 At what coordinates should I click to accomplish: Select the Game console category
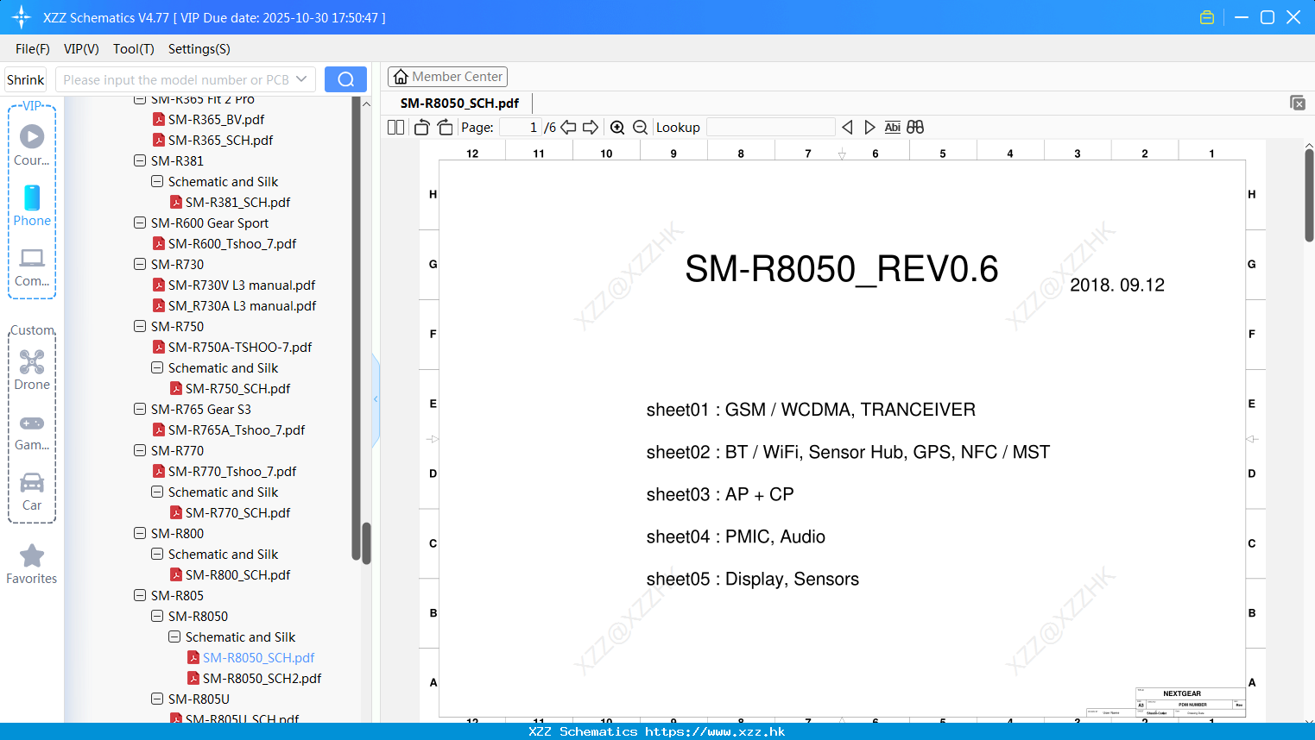(32, 432)
